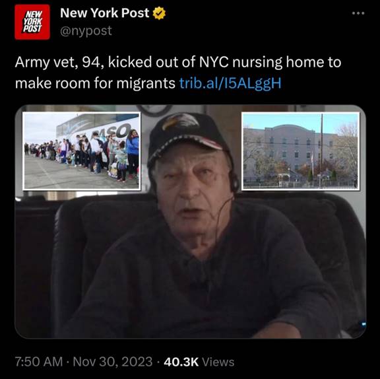Screen dimensions: 380x379
Task: Click the New York Post display name
Action: (x=104, y=13)
